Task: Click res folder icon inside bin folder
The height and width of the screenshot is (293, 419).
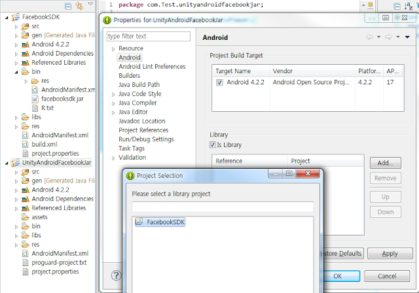Action: [x=35, y=81]
